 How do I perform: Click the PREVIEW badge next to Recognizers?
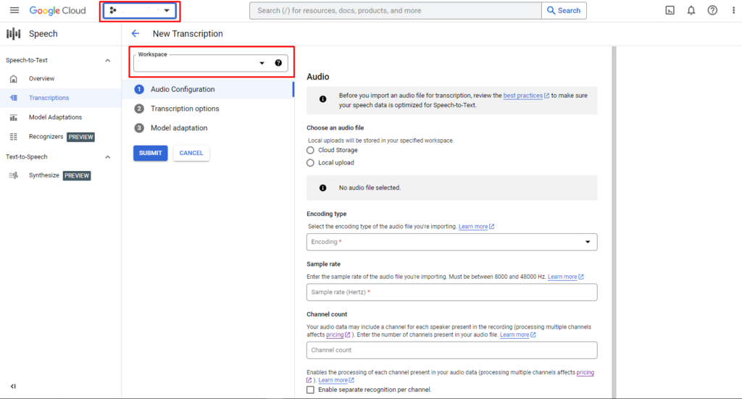point(81,137)
